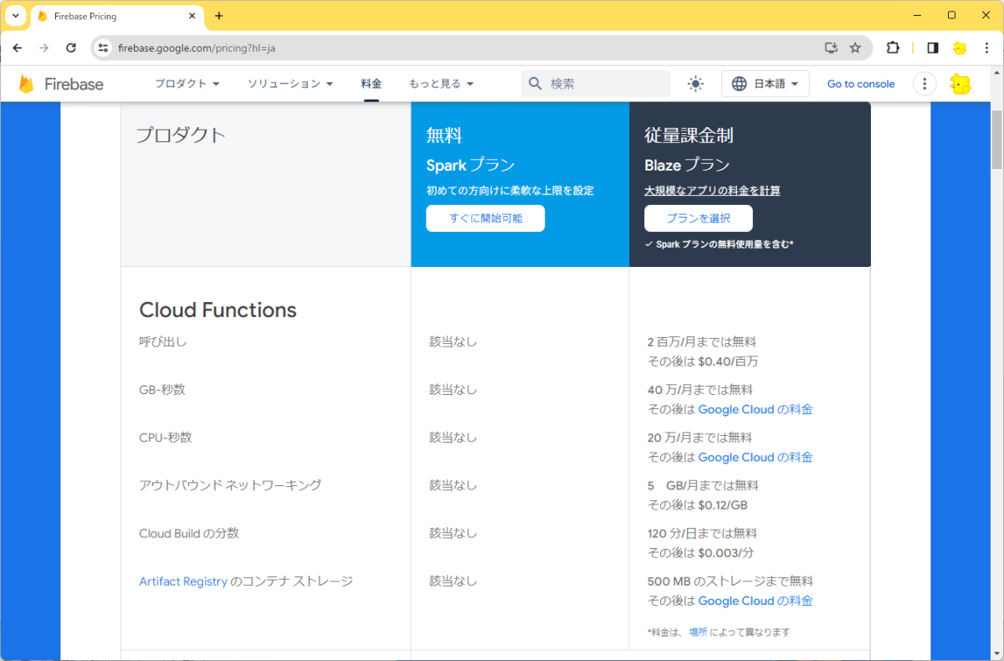Close the Firebase Pricing tab
This screenshot has width=1004, height=661.
pyautogui.click(x=192, y=16)
